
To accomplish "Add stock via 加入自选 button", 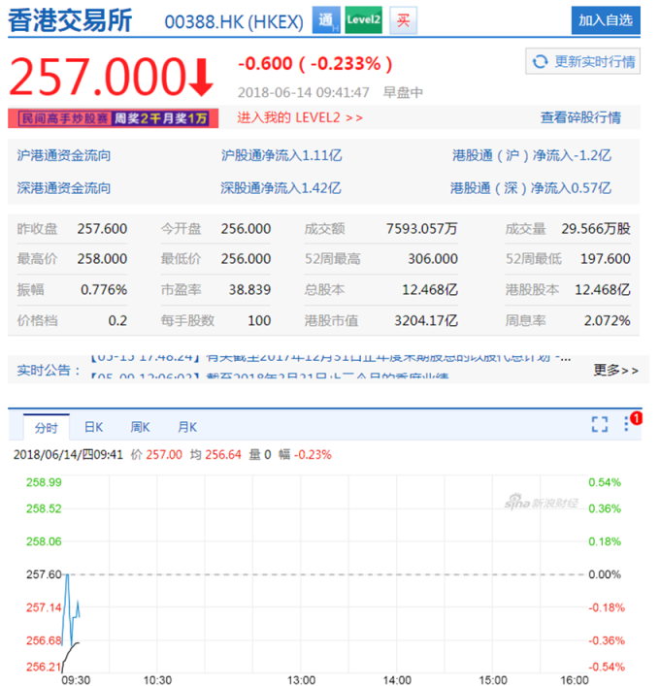I will tap(606, 20).
